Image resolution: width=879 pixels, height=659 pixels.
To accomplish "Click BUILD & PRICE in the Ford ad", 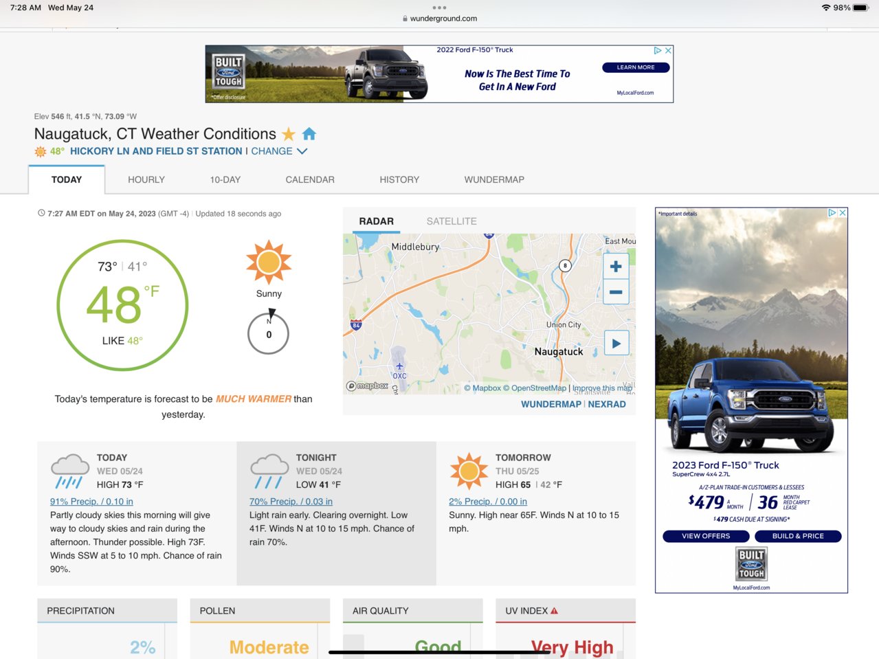I will pos(798,536).
